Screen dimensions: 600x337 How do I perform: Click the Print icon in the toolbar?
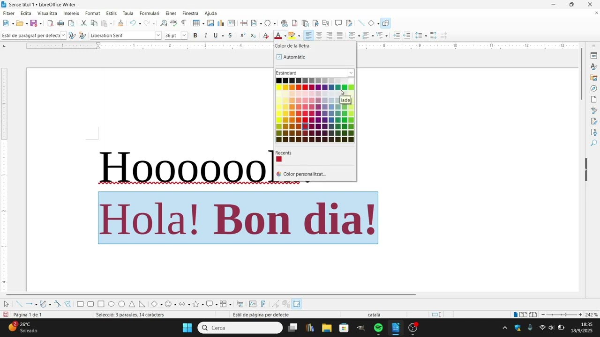[60, 23]
